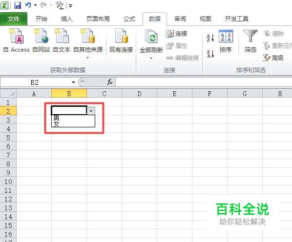Viewport: 292px width, 242px height.
Task: Click the 全部刷新 refresh icon
Action: (x=151, y=37)
